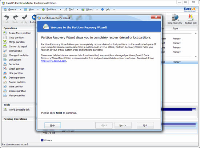Click the 465.76 GB disk label
The height and width of the screenshot is (148, 200).
tap(49, 133)
